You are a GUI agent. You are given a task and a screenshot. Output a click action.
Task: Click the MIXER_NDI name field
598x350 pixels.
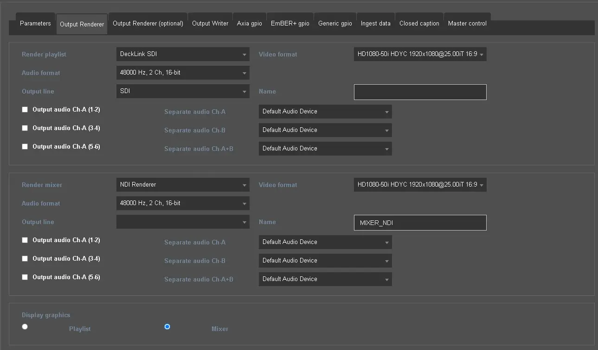point(420,223)
